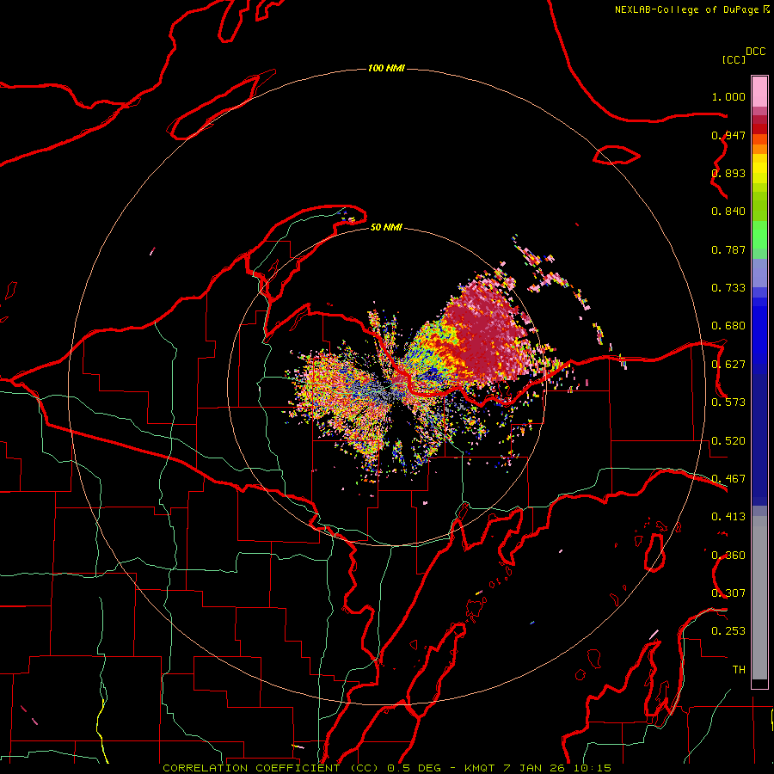The image size is (774, 774).
Task: Click the 0.893 scale value
Action: click(x=728, y=173)
